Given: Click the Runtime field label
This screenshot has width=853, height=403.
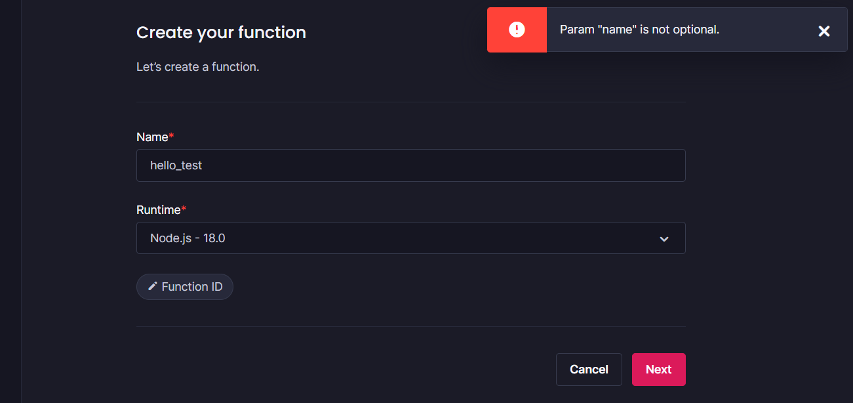Looking at the screenshot, I should point(157,210).
